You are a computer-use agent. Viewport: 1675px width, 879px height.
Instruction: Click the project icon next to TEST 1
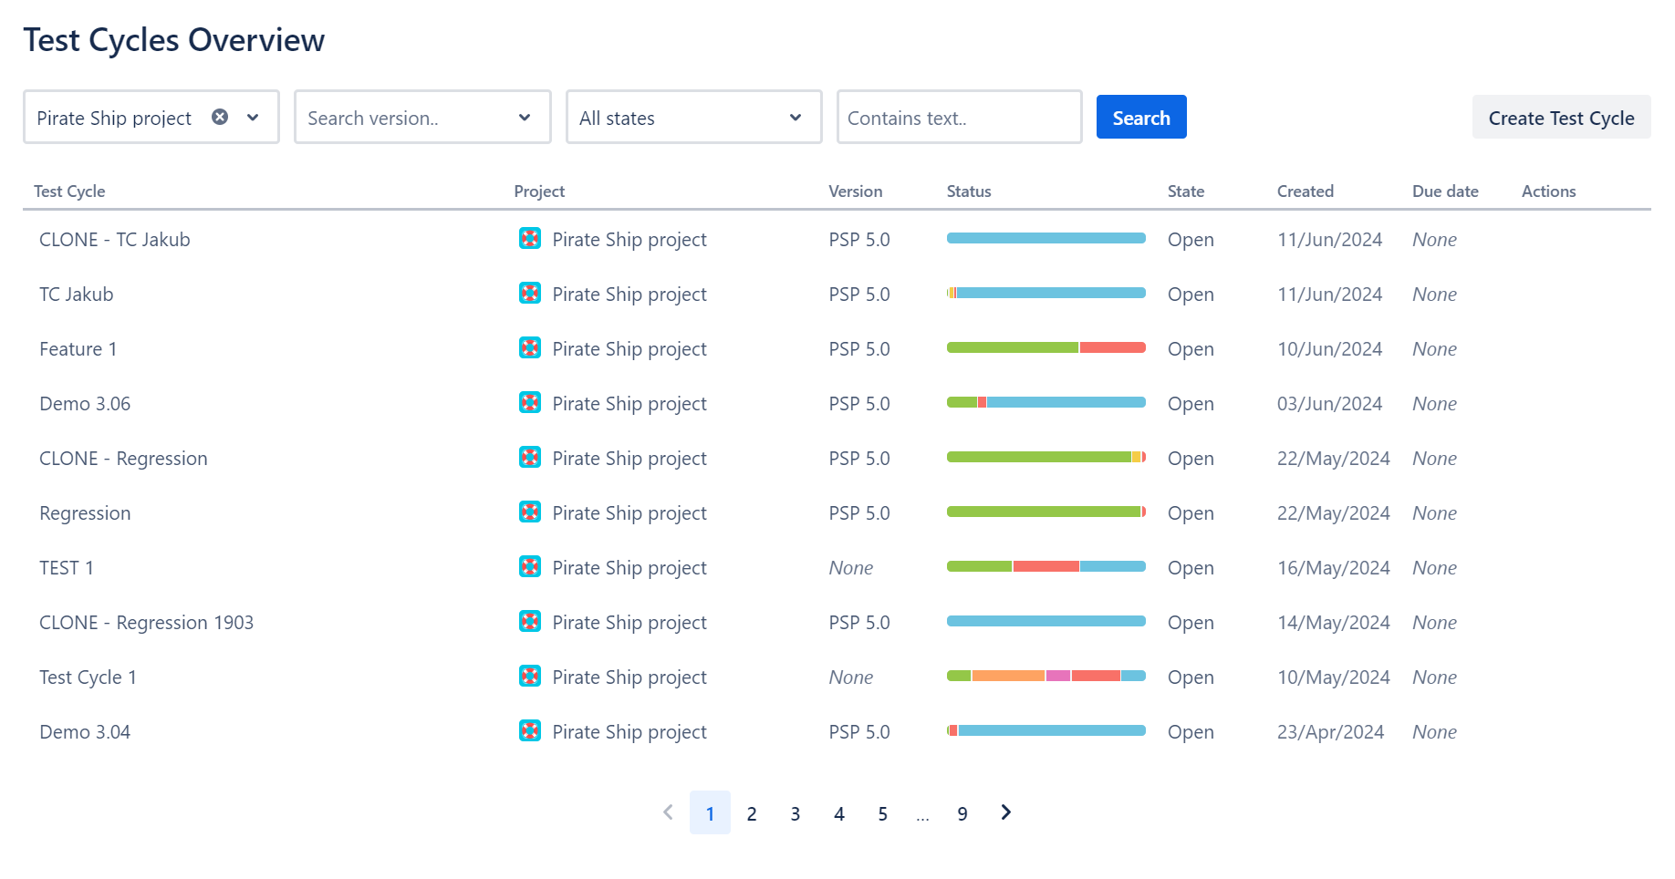pyautogui.click(x=530, y=567)
